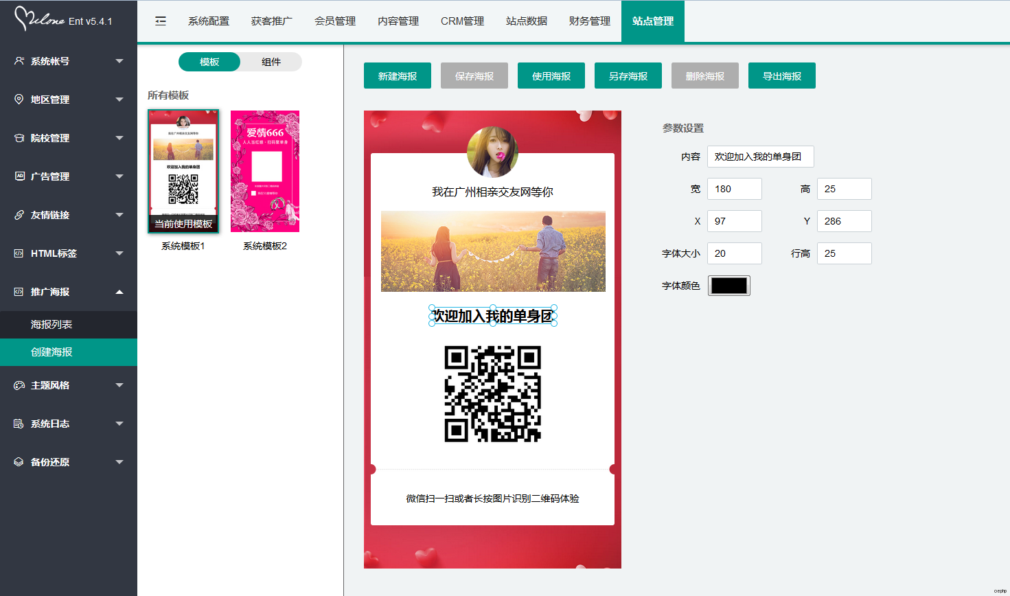This screenshot has width=1010, height=596.
Task: Select the 微信扫一扫 poster caption text
Action: pos(492,498)
